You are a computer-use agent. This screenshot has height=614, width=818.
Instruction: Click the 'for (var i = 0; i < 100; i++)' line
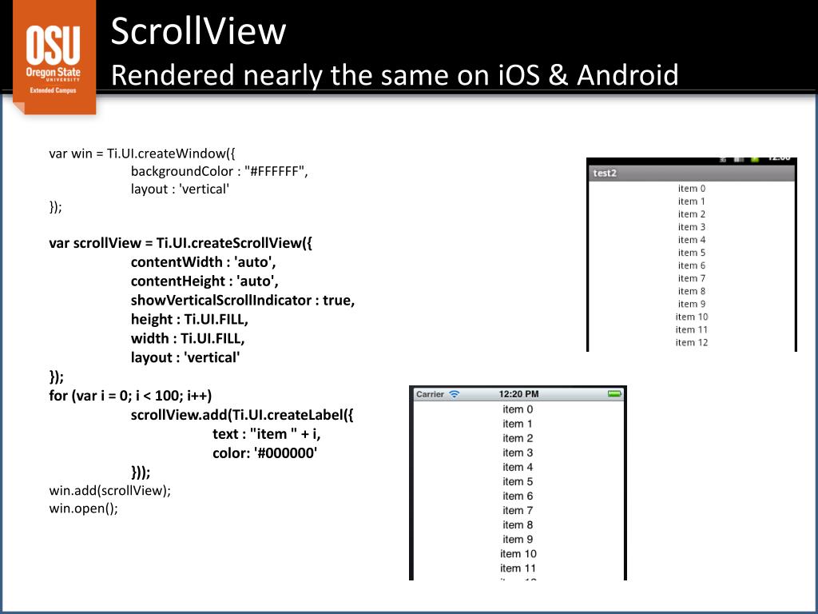(130, 396)
